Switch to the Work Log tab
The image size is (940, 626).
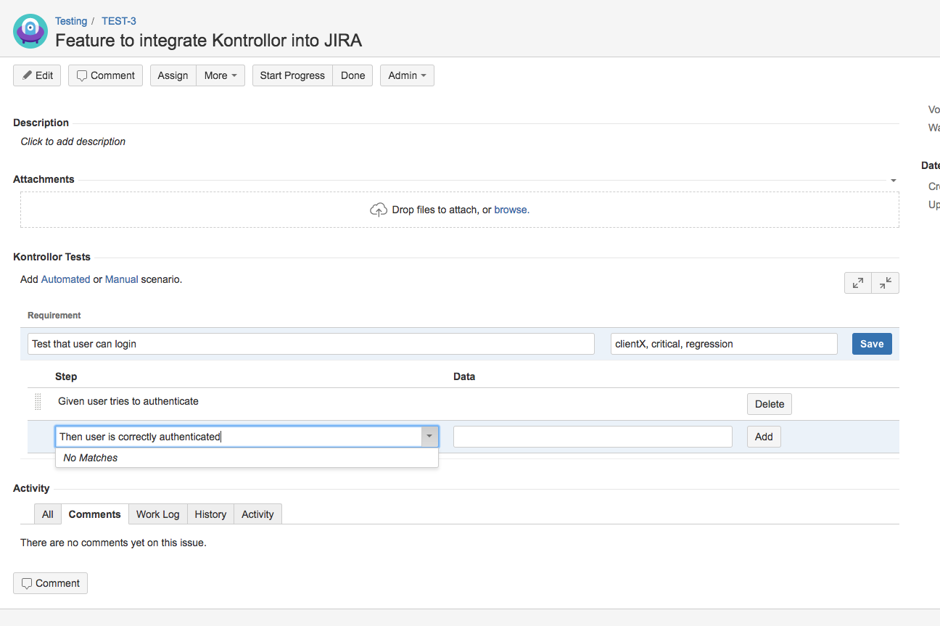157,514
